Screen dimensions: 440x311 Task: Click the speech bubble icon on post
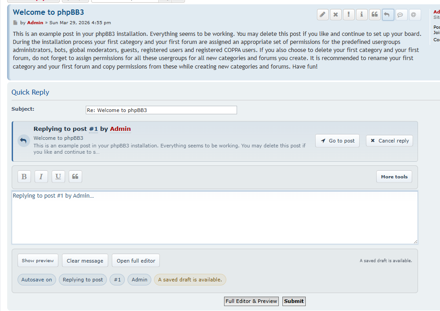(x=400, y=15)
